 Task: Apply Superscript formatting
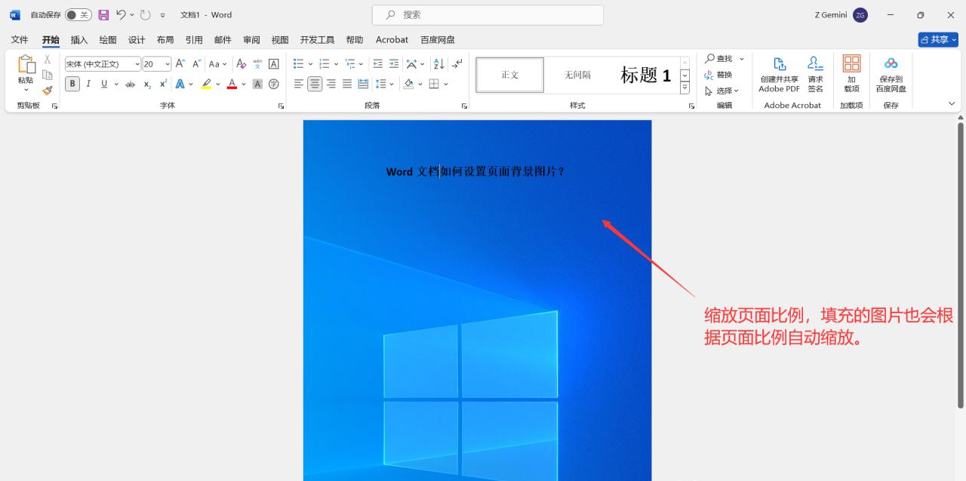(x=163, y=84)
